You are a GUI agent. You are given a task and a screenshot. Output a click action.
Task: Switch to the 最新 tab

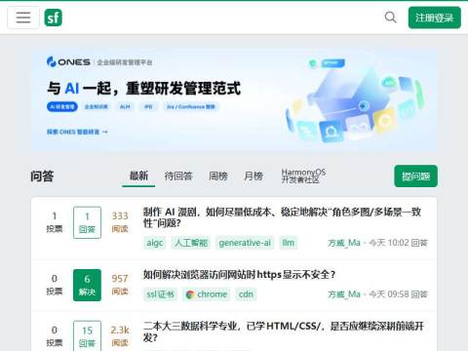(138, 175)
